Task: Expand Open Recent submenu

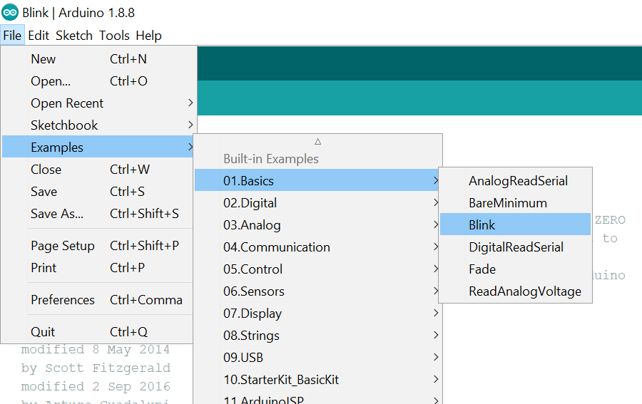Action: [67, 103]
